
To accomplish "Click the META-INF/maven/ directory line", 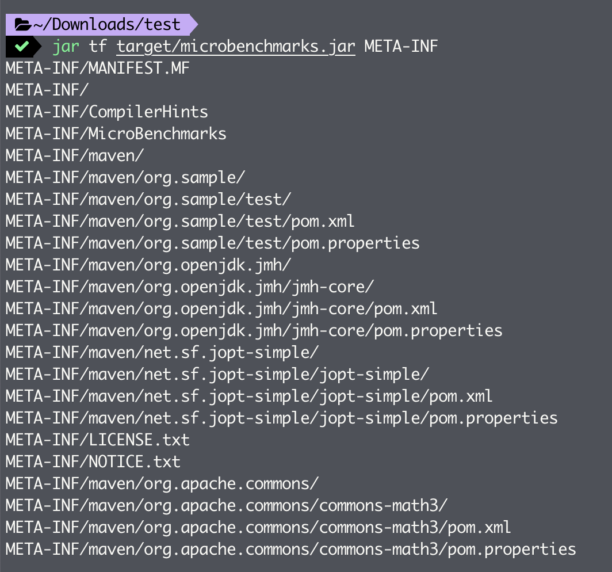I will [x=75, y=156].
